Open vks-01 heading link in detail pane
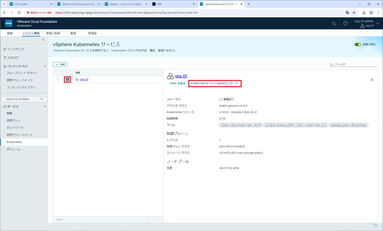Viewport: 383px width, 231px height. 181,76
